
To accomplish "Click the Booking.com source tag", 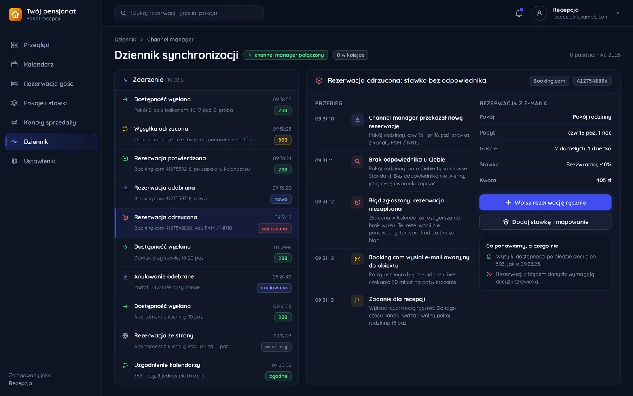I will pos(549,81).
